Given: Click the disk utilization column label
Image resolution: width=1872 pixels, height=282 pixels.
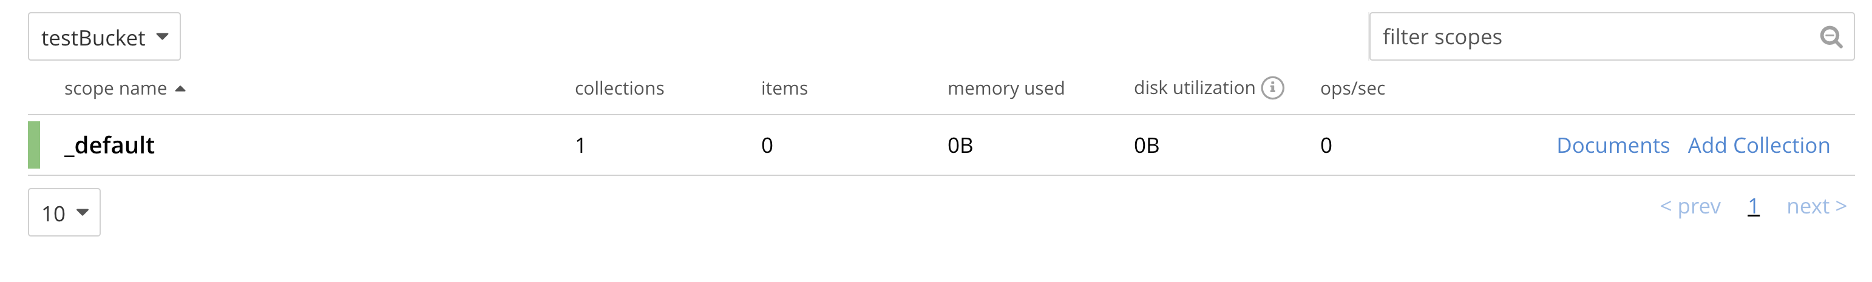Looking at the screenshot, I should pos(1194,88).
